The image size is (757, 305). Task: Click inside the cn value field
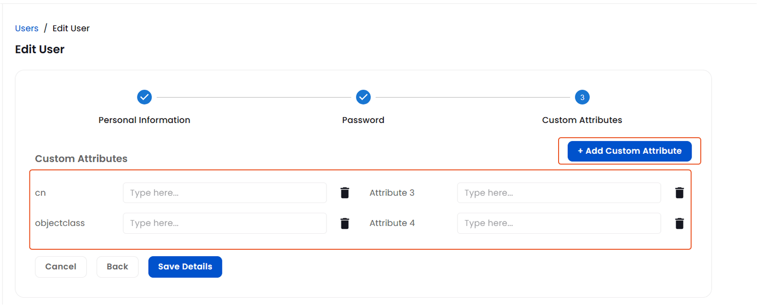224,192
